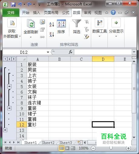The width and height of the screenshot is (139, 154).
Task: Open the File (文件) tab
Action: point(11,13)
